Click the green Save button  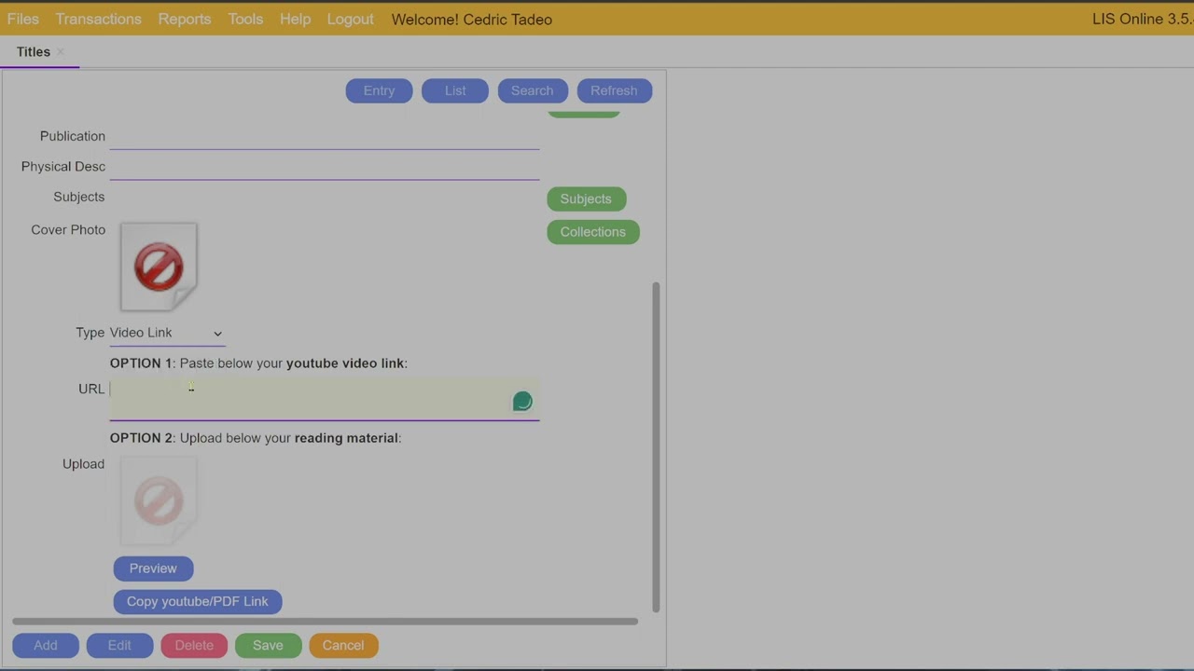point(268,646)
